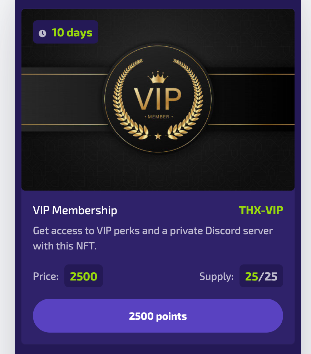Click the "with this NFT." description line
Image resolution: width=311 pixels, height=354 pixels.
65,246
